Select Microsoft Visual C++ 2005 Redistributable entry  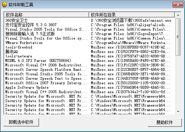point(46,92)
